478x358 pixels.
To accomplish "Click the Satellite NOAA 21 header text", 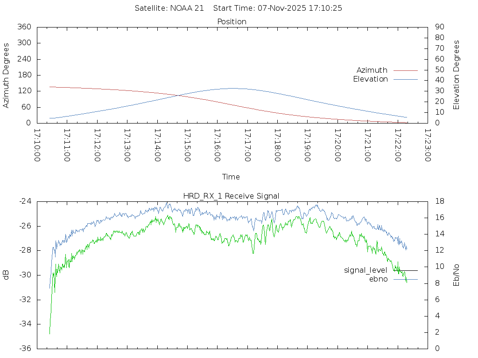I will [x=169, y=8].
